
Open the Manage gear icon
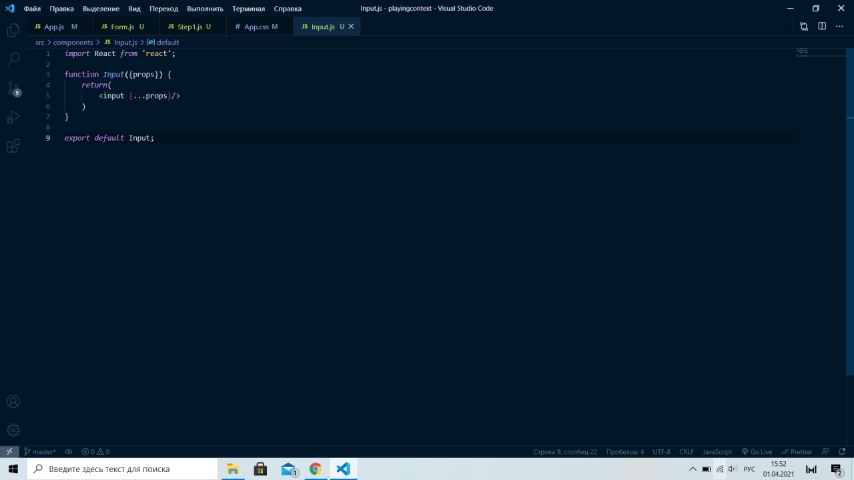13,430
